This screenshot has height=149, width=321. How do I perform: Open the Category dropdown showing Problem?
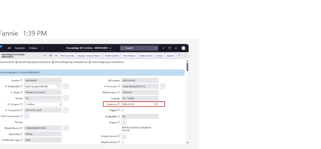43,104
